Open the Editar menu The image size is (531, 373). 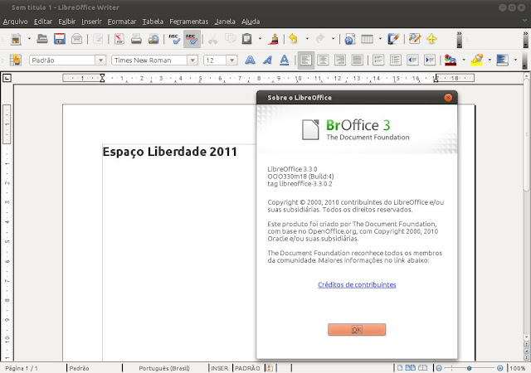[43, 22]
